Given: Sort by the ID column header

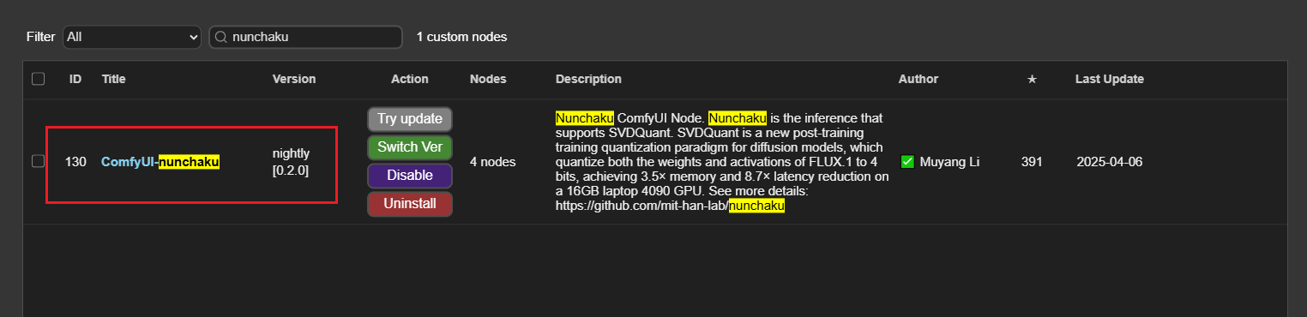Looking at the screenshot, I should (75, 79).
